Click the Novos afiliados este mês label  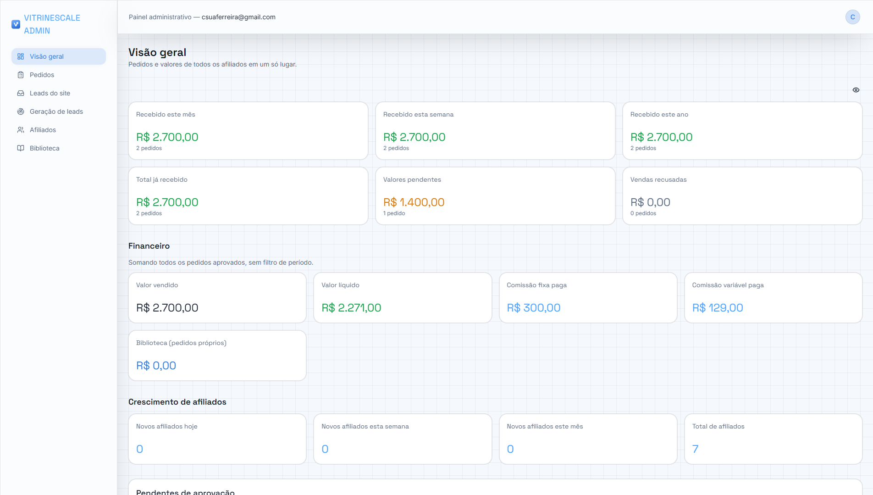click(x=545, y=426)
